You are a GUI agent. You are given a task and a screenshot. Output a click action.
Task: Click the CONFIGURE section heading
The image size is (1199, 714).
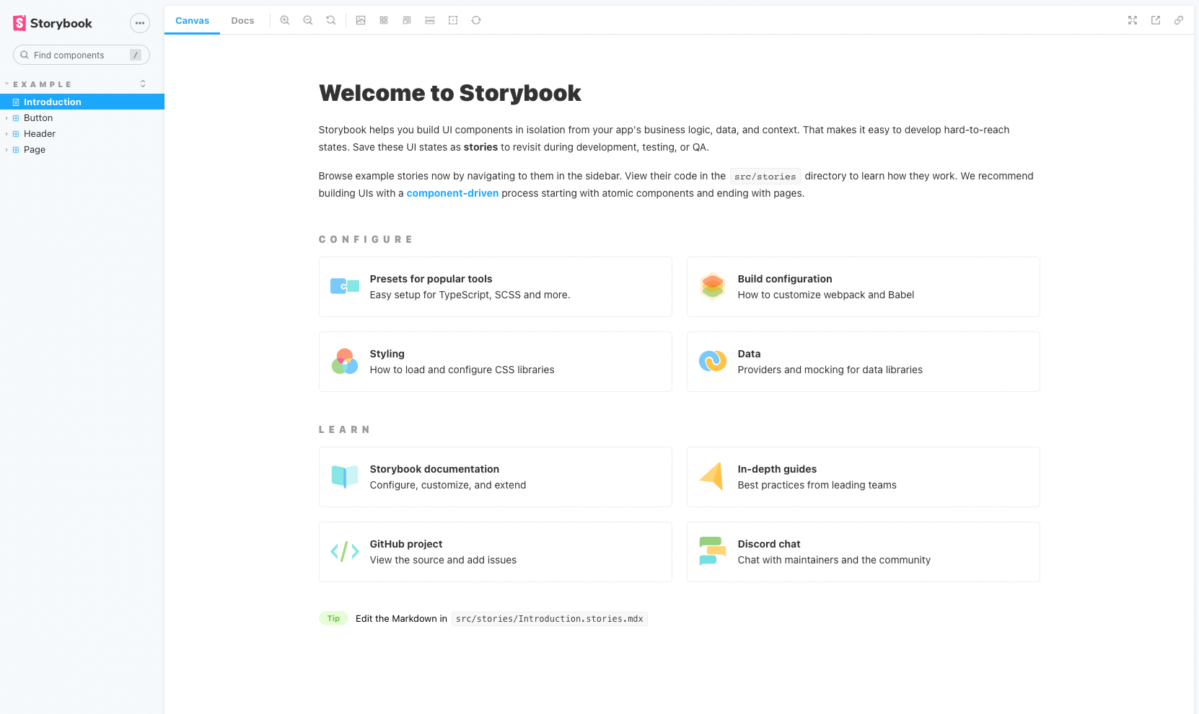coord(366,239)
